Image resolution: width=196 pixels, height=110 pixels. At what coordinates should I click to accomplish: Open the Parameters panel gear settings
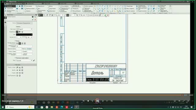point(36,15)
